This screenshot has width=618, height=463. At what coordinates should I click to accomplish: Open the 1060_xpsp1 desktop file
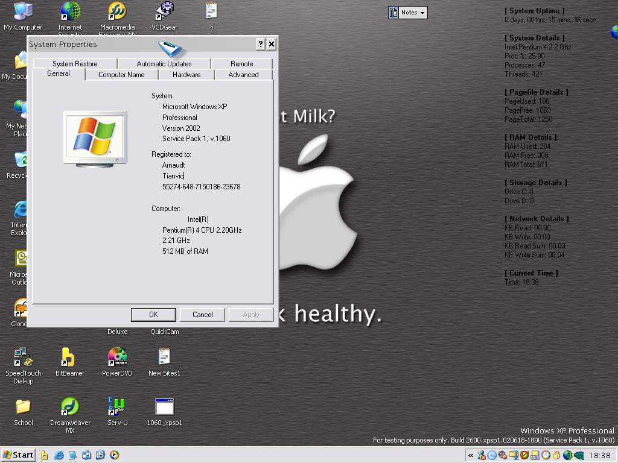coord(164,407)
